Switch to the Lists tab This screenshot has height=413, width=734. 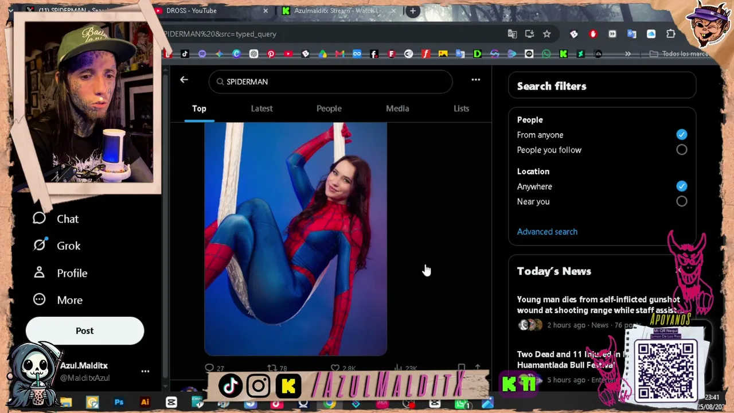pos(461,108)
